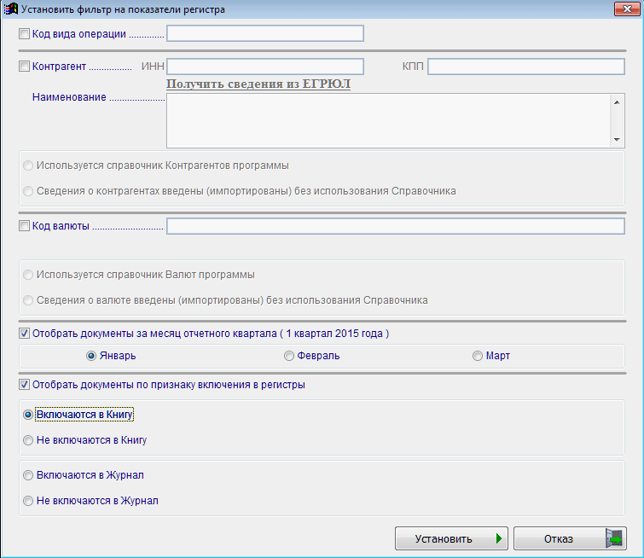Click the application icon in the title bar

[11, 9]
